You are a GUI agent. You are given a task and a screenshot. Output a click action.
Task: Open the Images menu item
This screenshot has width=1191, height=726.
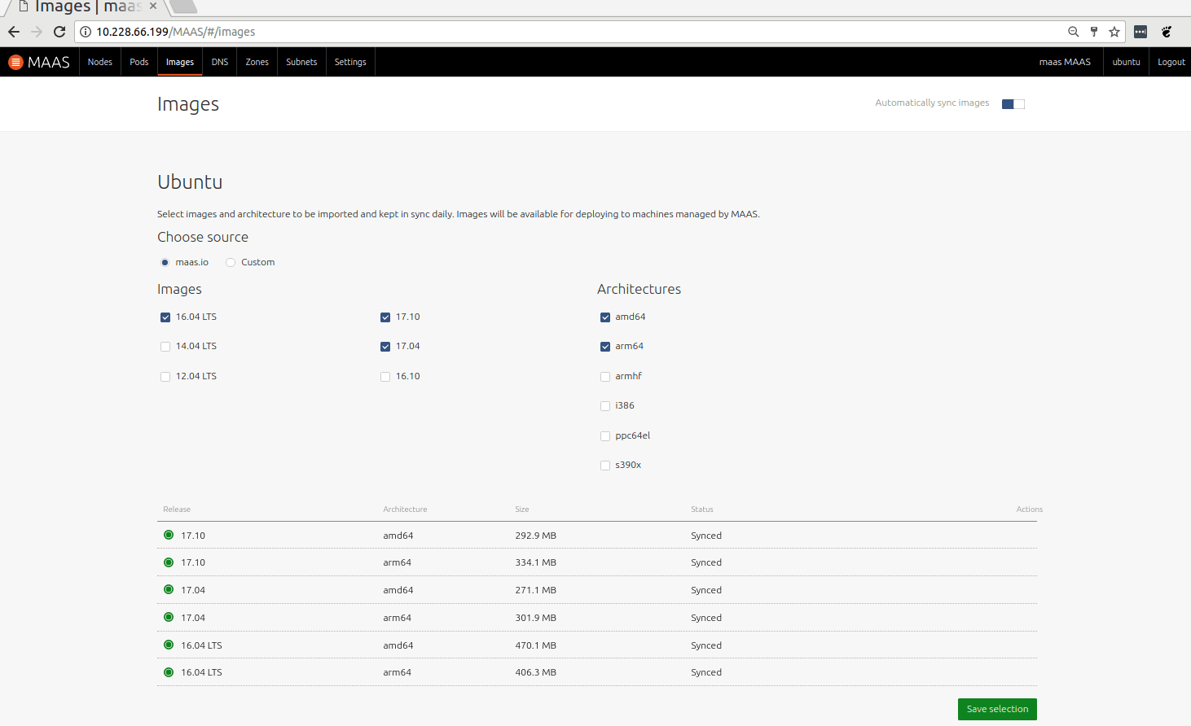[180, 62]
